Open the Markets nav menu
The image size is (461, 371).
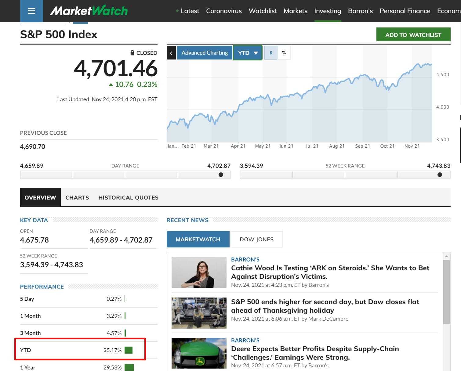[295, 11]
